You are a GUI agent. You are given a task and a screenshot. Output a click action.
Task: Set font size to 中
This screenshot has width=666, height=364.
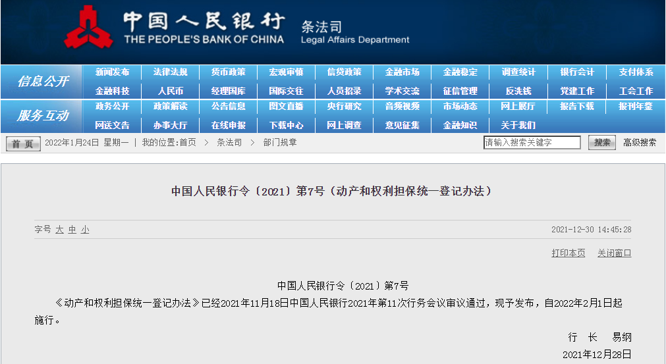click(72, 230)
